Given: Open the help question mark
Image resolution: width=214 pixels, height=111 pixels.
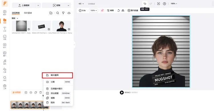Looking at the screenshot, I should [x=164, y=4].
